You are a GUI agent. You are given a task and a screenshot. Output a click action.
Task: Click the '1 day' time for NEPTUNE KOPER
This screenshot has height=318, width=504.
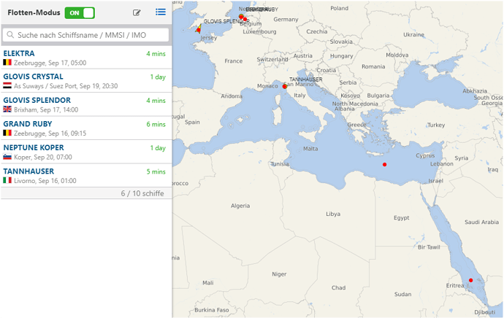[x=158, y=148]
